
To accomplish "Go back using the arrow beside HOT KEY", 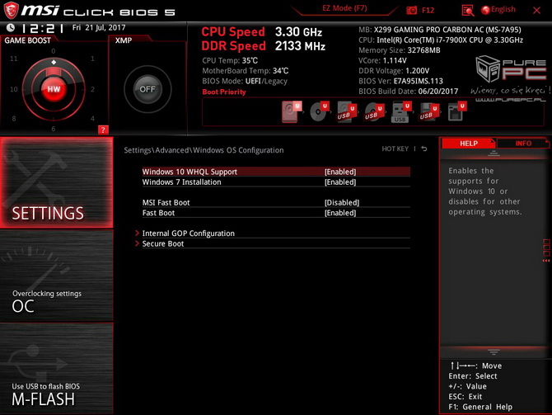I will [x=424, y=149].
